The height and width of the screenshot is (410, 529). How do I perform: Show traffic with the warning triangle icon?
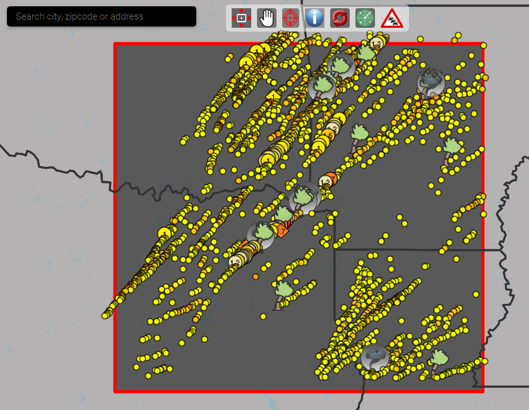[391, 18]
